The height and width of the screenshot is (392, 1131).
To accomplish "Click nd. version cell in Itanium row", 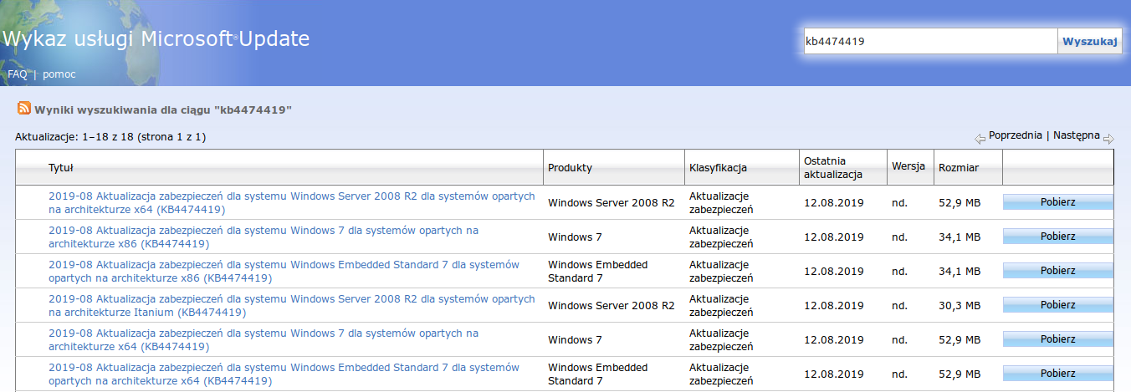I will pos(899,305).
